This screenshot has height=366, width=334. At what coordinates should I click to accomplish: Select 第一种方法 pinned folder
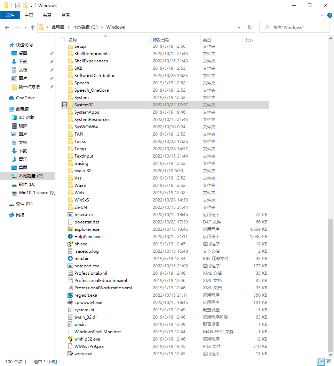(x=29, y=87)
